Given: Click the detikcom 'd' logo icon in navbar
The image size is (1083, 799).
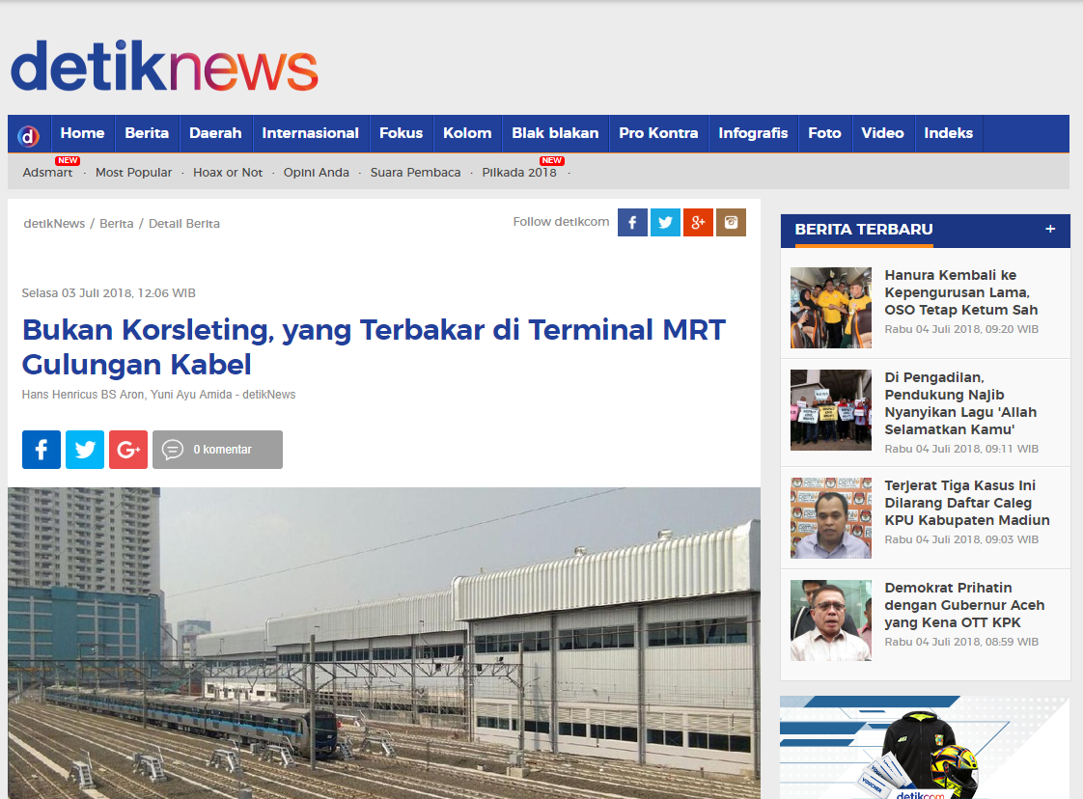Looking at the screenshot, I should tap(28, 135).
